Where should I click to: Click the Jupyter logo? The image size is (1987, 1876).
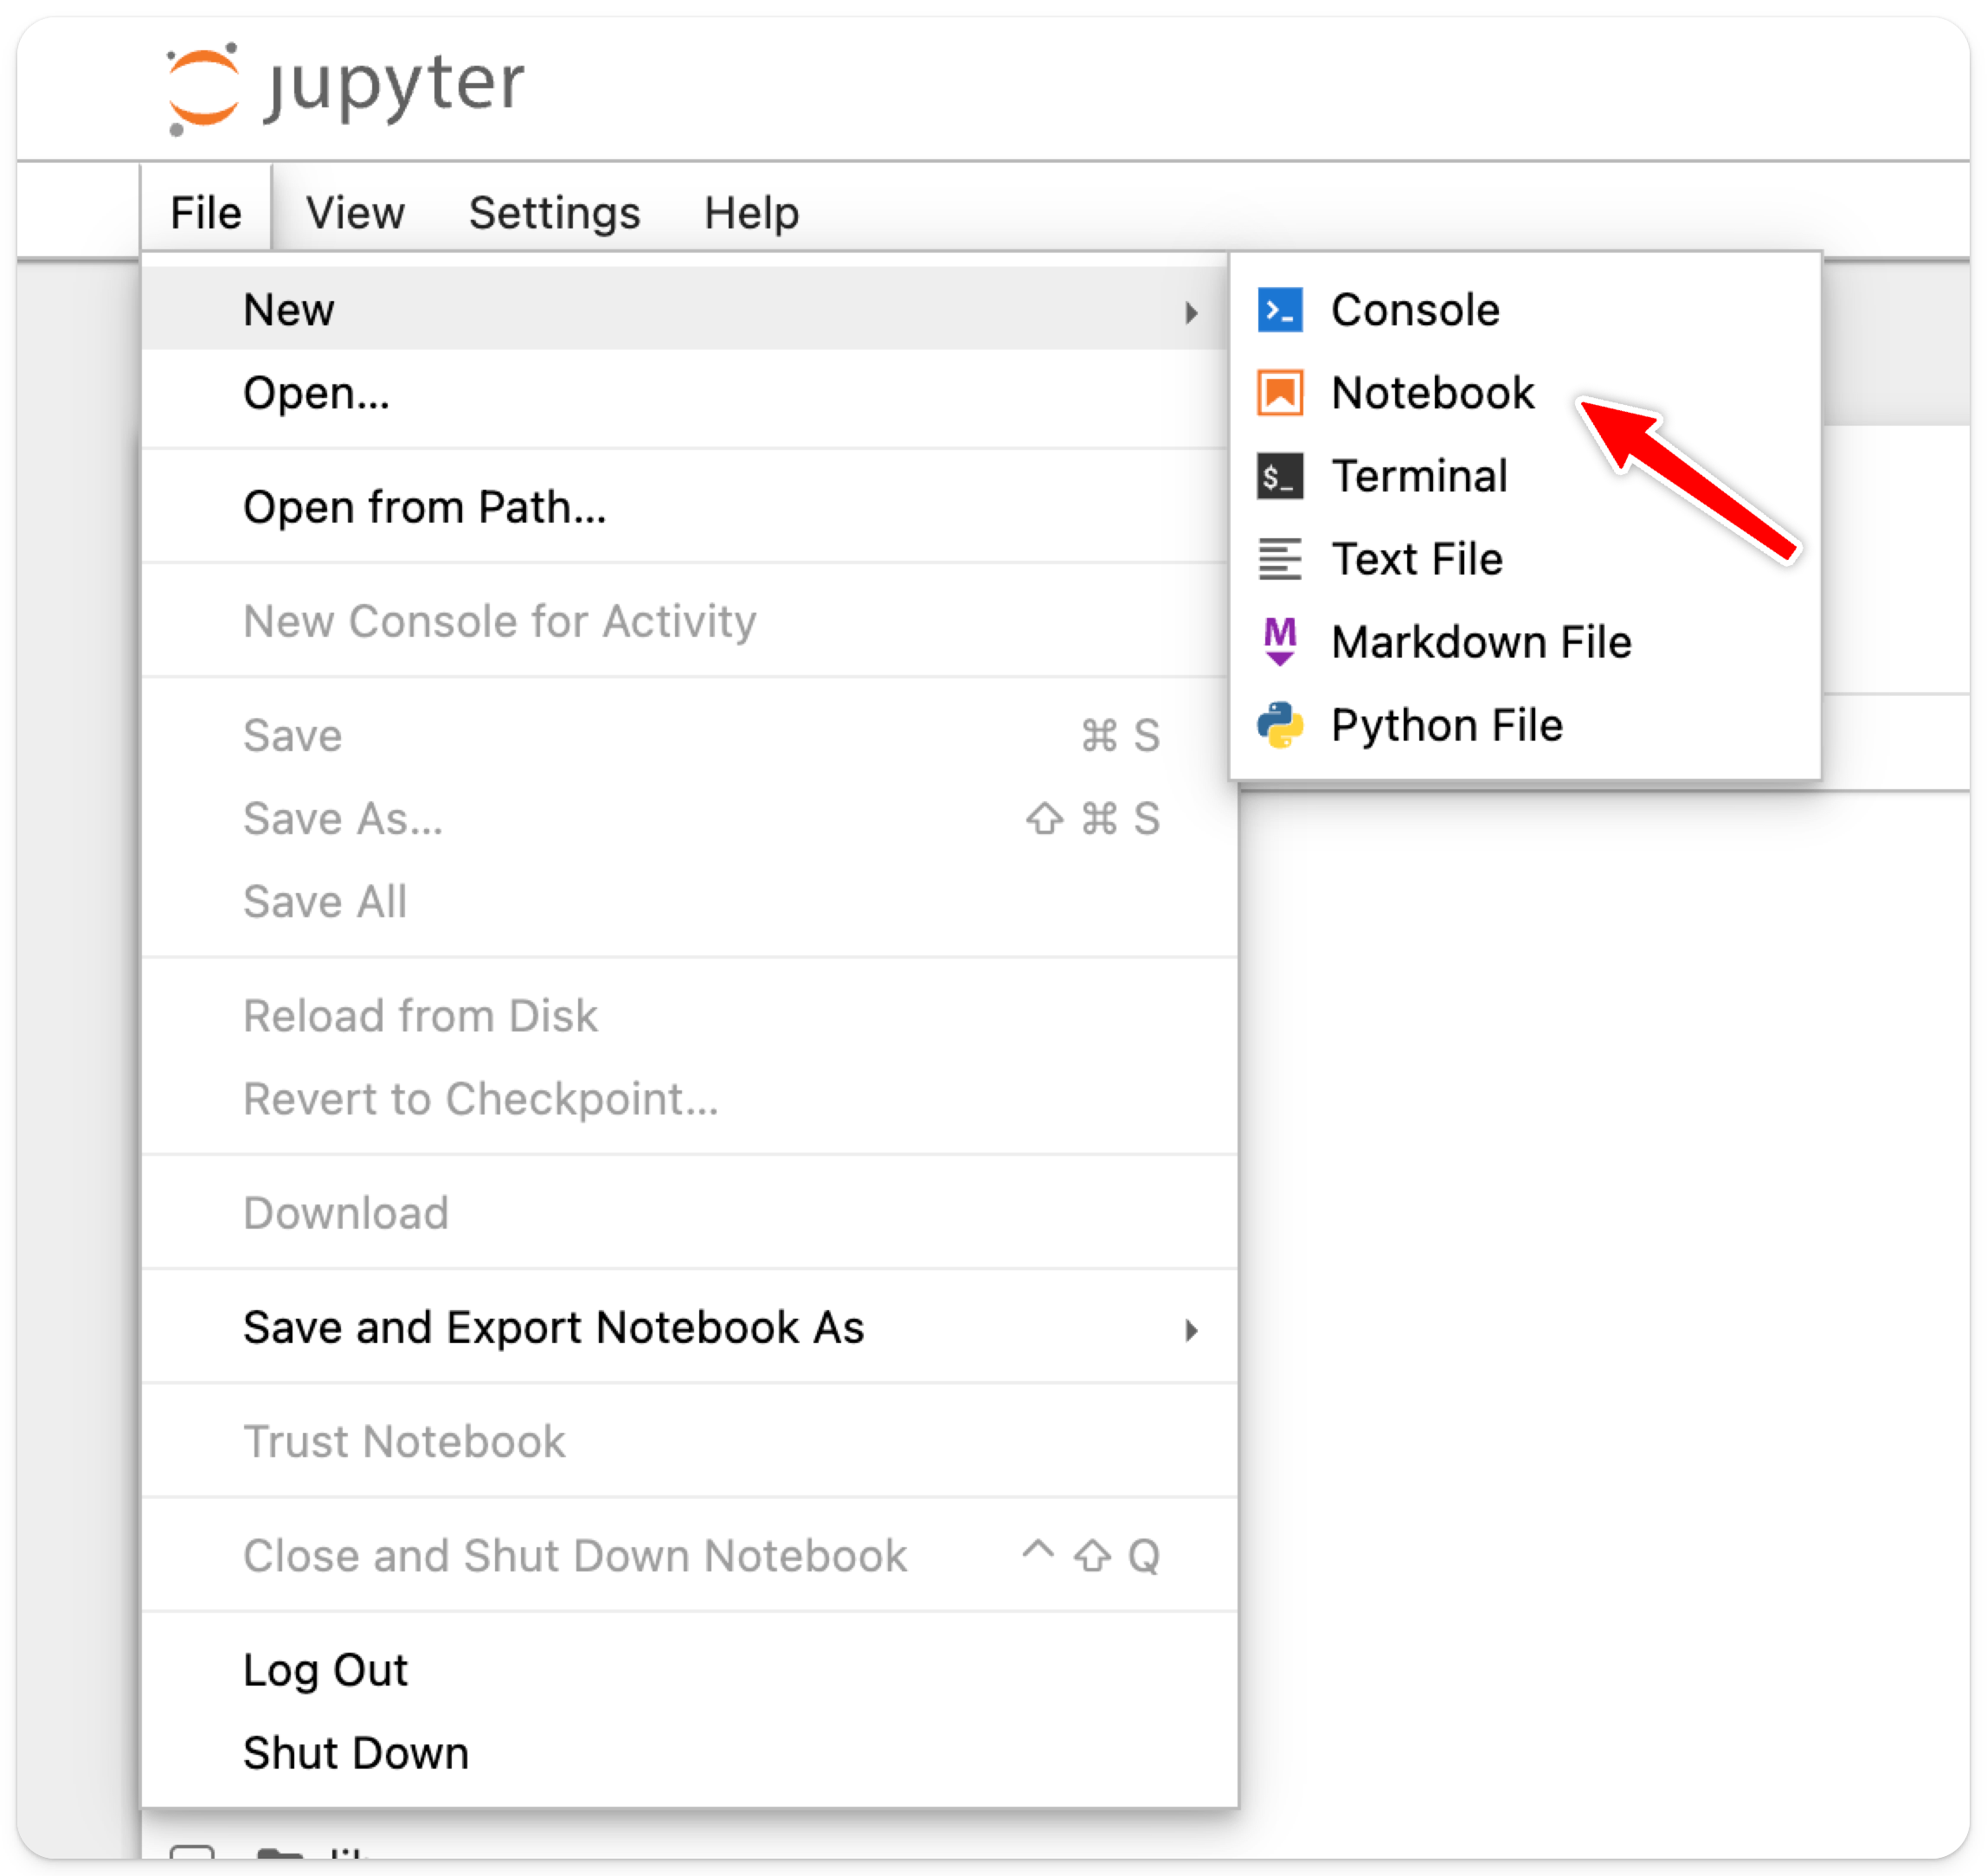tap(345, 87)
